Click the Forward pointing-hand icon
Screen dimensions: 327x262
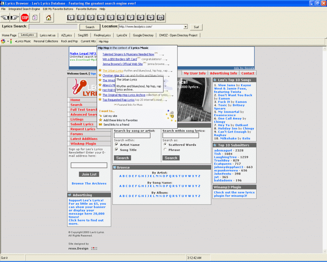click(x=15, y=18)
